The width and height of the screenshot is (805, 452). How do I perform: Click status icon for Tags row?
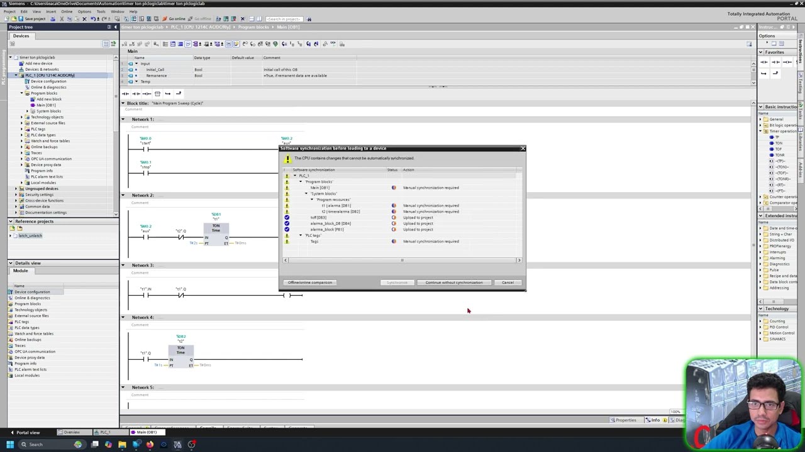394,242
